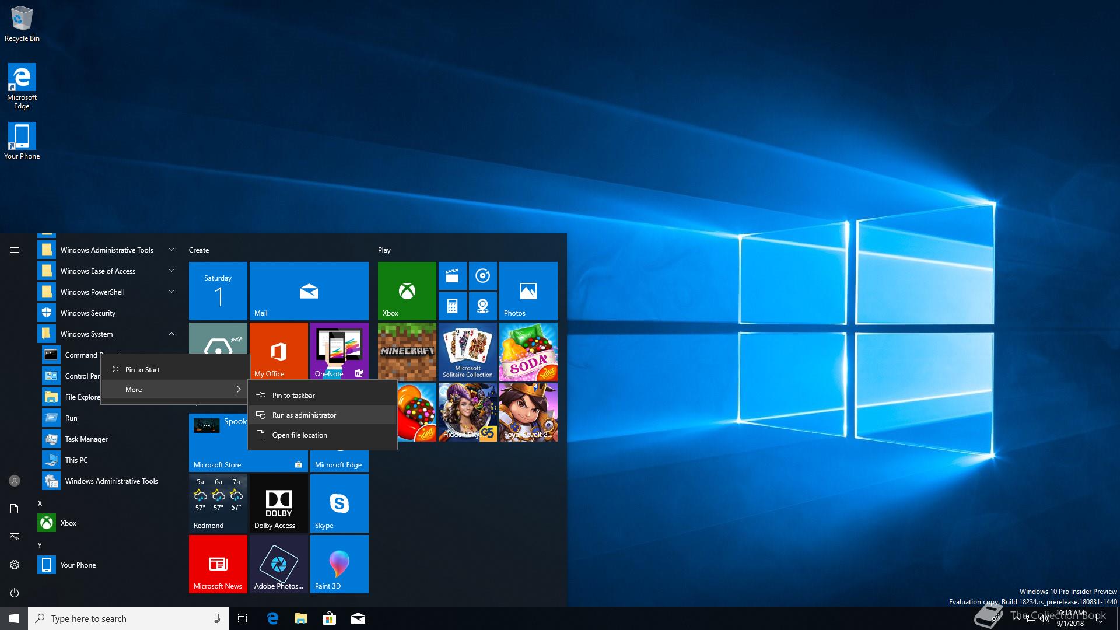Collapse the Windows System folder chevron
This screenshot has width=1120, height=630.
pyautogui.click(x=171, y=334)
